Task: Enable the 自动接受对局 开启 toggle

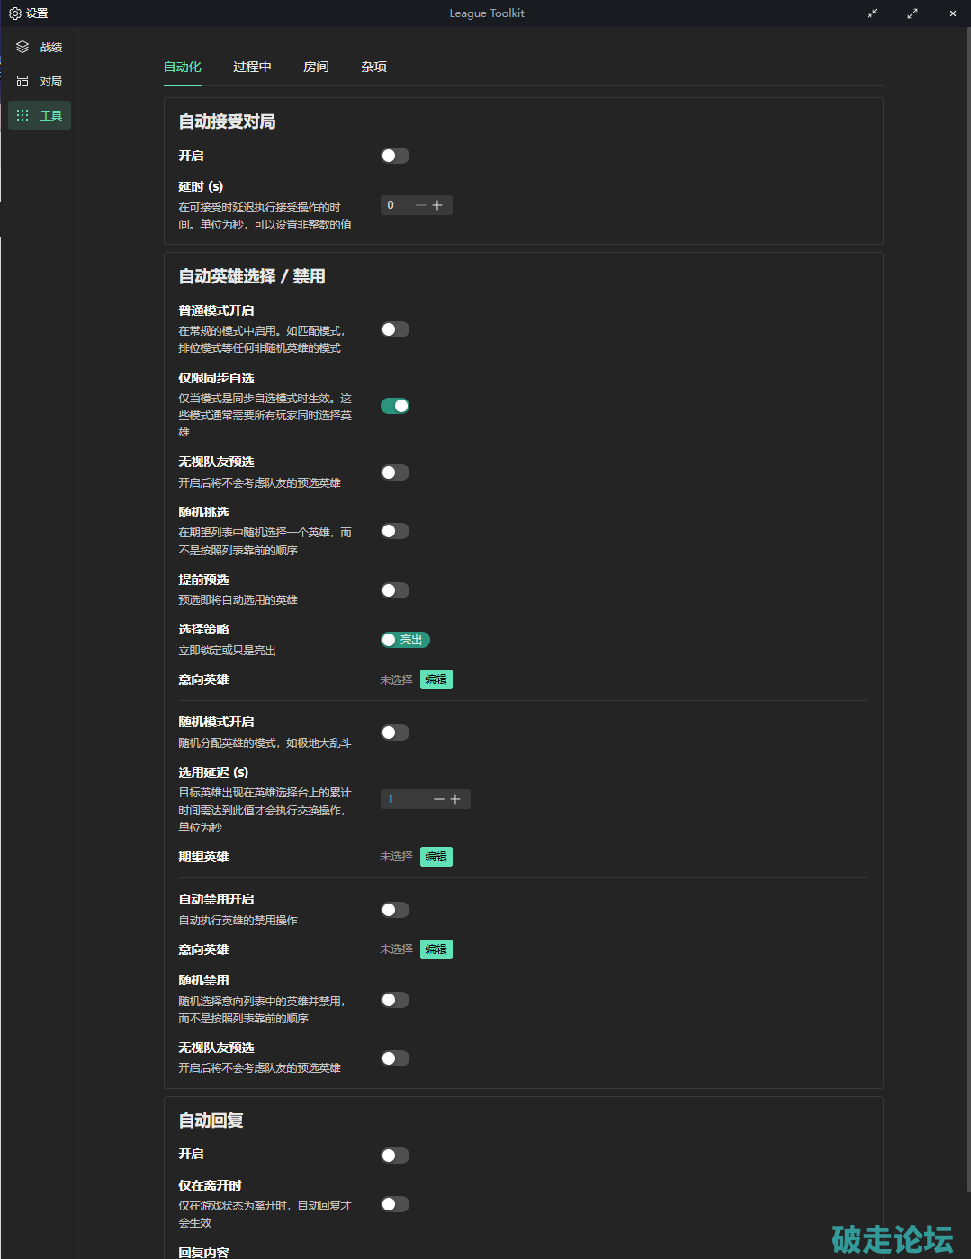Action: point(394,156)
